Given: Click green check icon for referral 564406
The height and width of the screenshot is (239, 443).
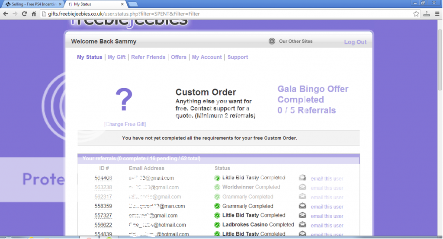Looking at the screenshot, I should pyautogui.click(x=217, y=178).
